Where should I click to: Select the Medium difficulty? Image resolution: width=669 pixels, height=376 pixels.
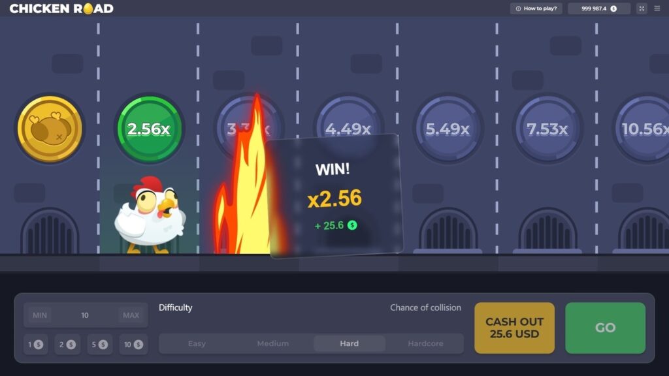click(x=272, y=343)
